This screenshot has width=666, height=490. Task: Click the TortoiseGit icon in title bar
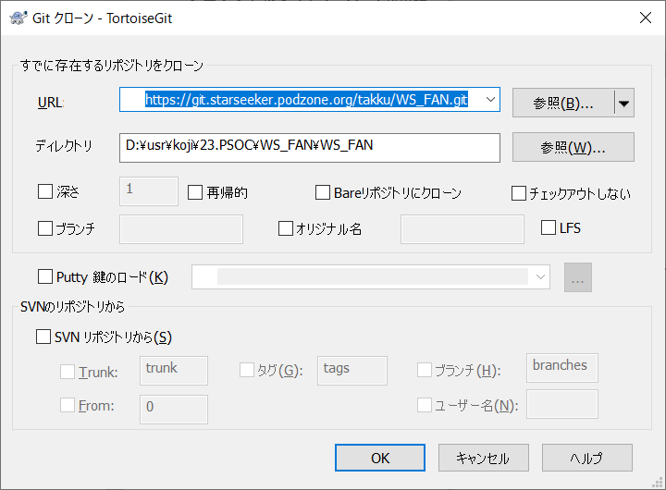click(17, 17)
